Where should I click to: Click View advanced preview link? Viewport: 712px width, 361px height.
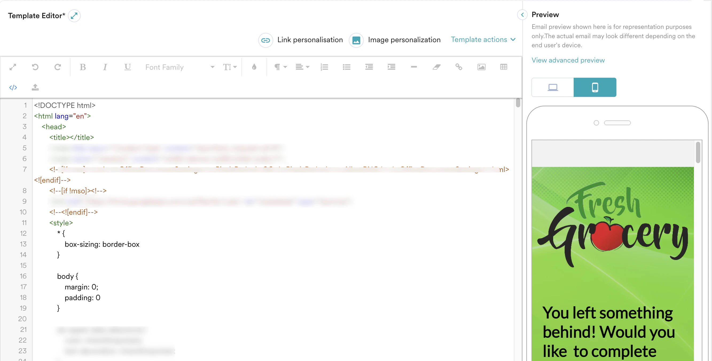point(568,60)
